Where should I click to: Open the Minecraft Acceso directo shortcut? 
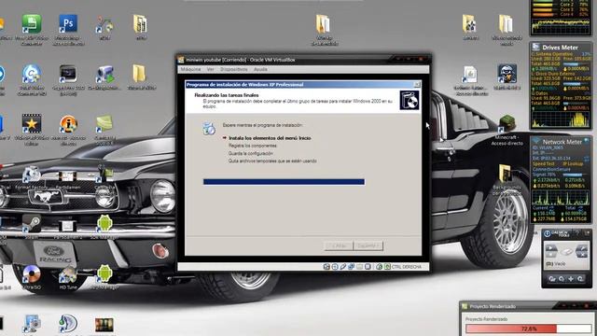[x=507, y=124]
